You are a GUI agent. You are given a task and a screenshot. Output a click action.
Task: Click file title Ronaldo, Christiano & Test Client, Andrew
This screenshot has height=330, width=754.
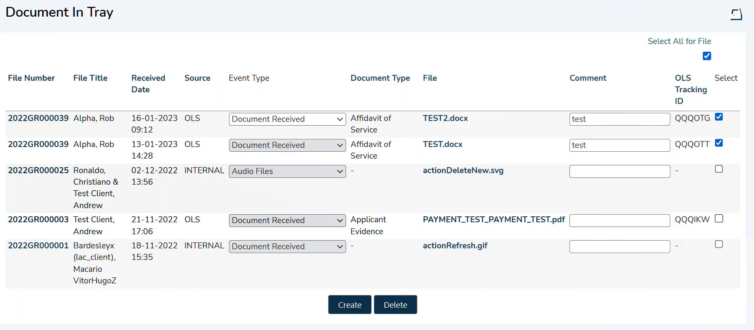[96, 188]
